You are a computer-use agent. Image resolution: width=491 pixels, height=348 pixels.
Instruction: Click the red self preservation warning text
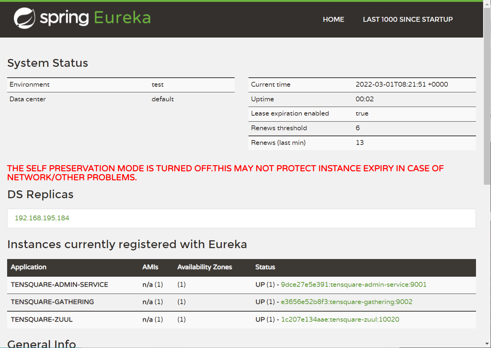pyautogui.click(x=225, y=173)
